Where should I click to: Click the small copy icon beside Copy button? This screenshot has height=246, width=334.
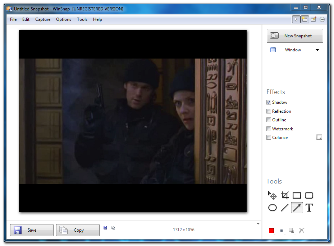click(113, 228)
